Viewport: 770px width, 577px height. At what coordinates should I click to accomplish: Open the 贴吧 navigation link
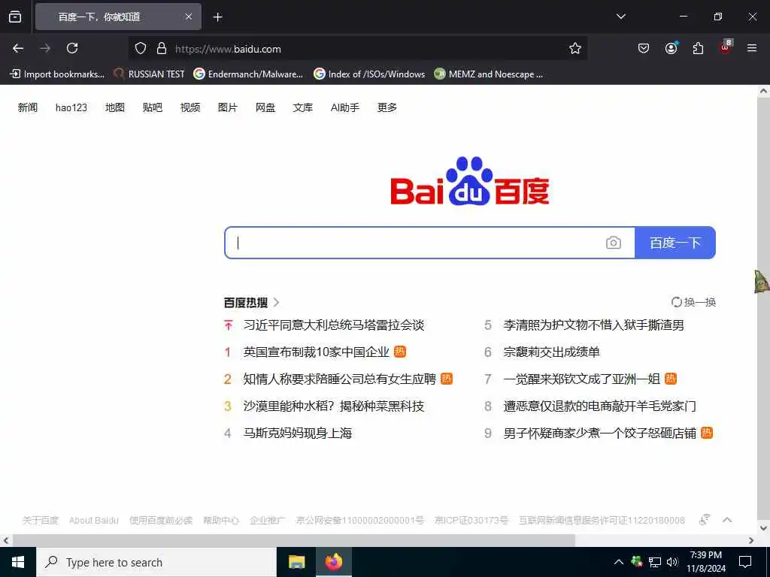coord(152,107)
